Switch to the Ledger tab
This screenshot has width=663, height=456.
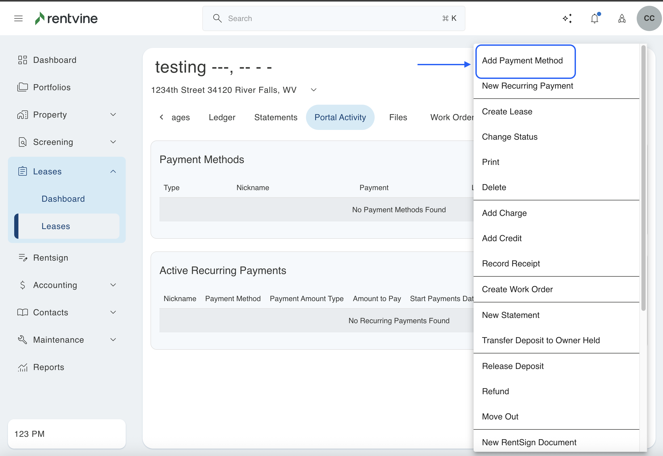pyautogui.click(x=222, y=118)
